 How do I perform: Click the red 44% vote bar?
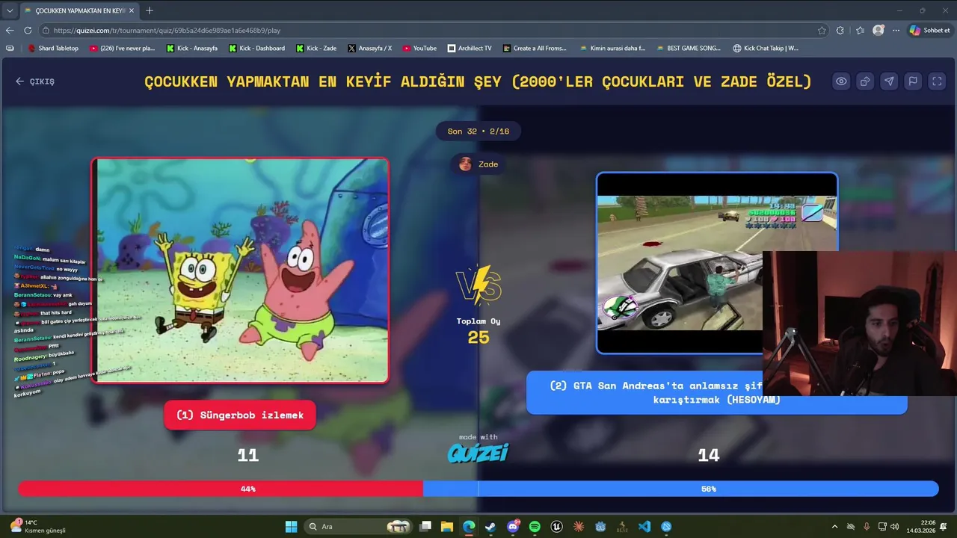pyautogui.click(x=221, y=489)
